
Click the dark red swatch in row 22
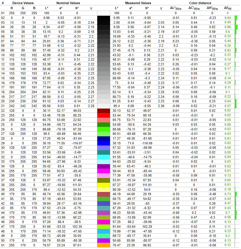103,111
